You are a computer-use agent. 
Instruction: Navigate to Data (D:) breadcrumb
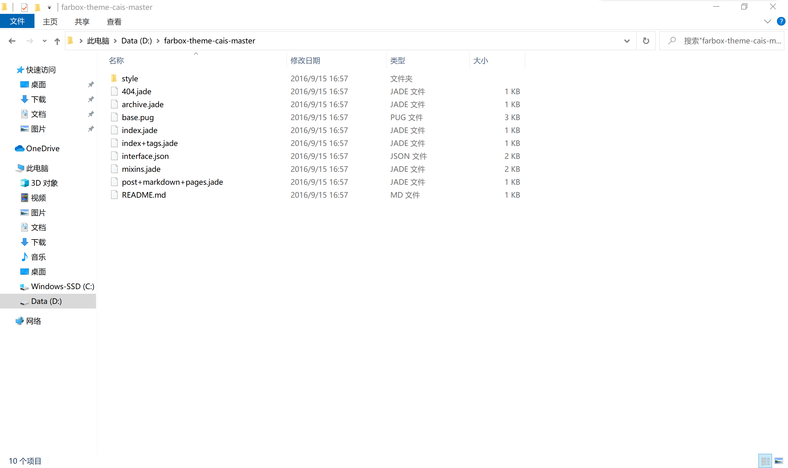[x=136, y=41]
